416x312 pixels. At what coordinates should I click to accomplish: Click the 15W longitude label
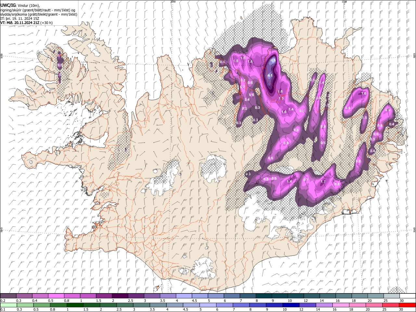tap(344, 2)
